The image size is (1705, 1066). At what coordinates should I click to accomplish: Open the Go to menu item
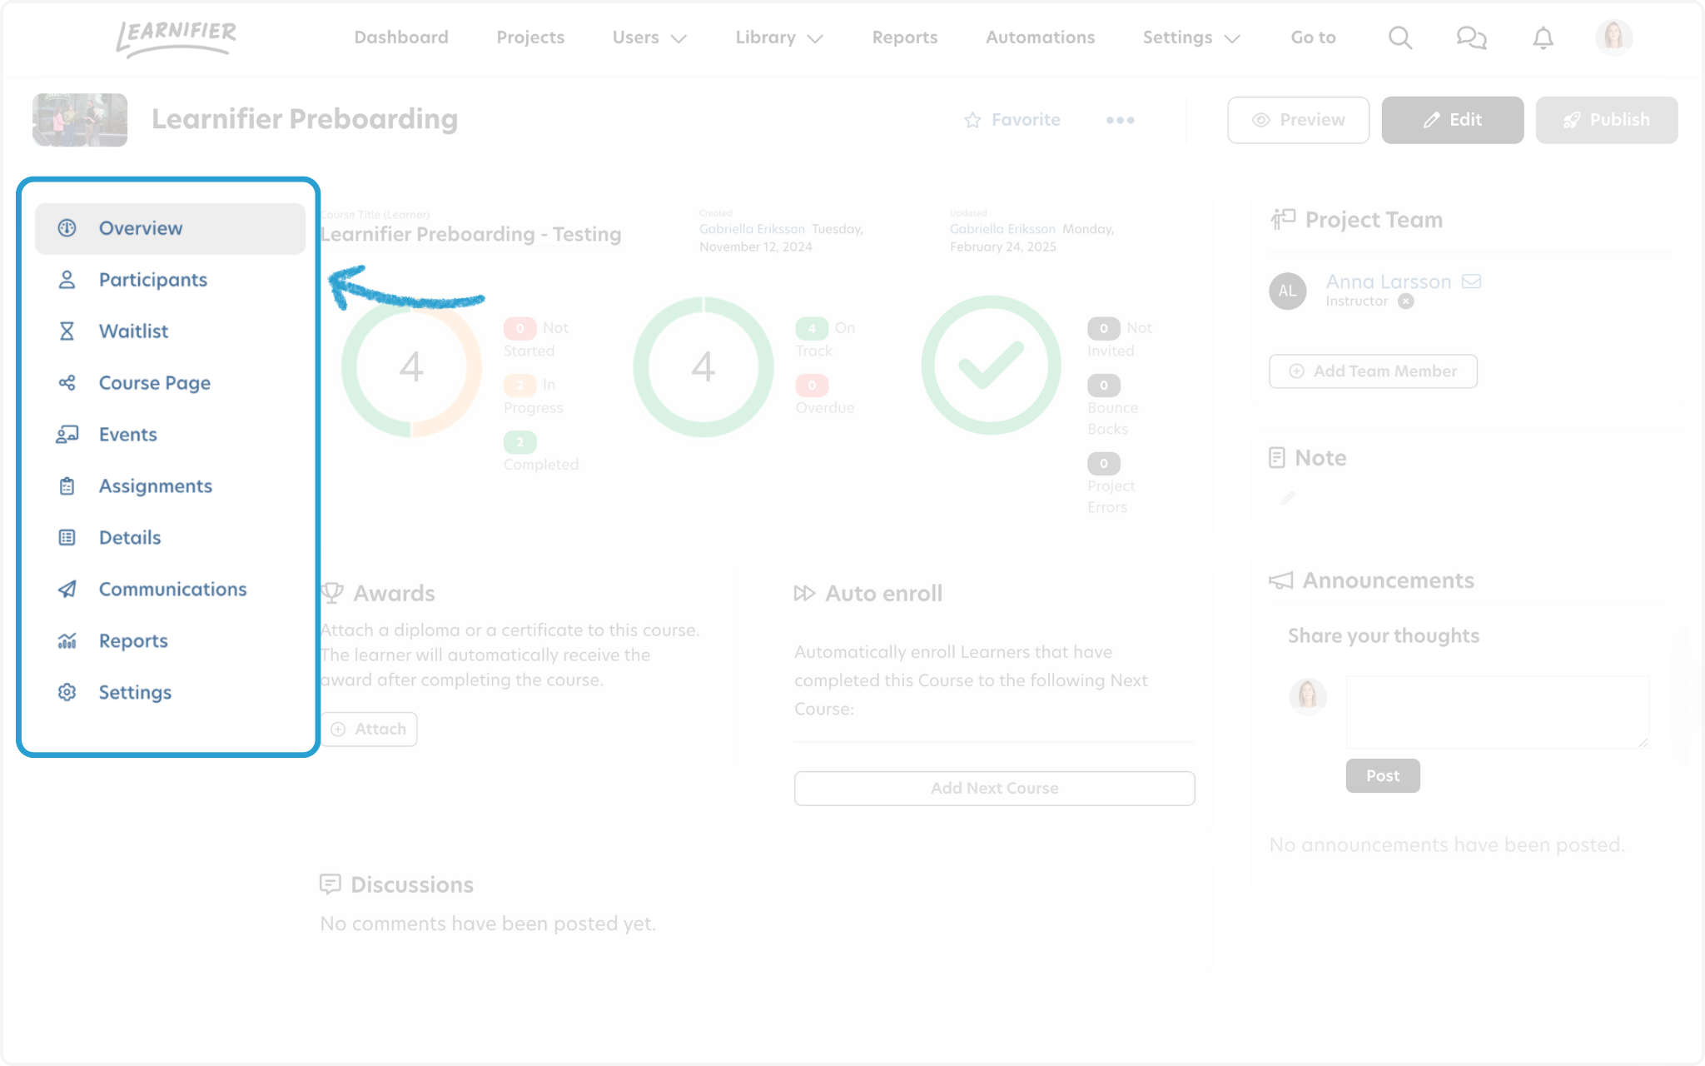[1314, 37]
